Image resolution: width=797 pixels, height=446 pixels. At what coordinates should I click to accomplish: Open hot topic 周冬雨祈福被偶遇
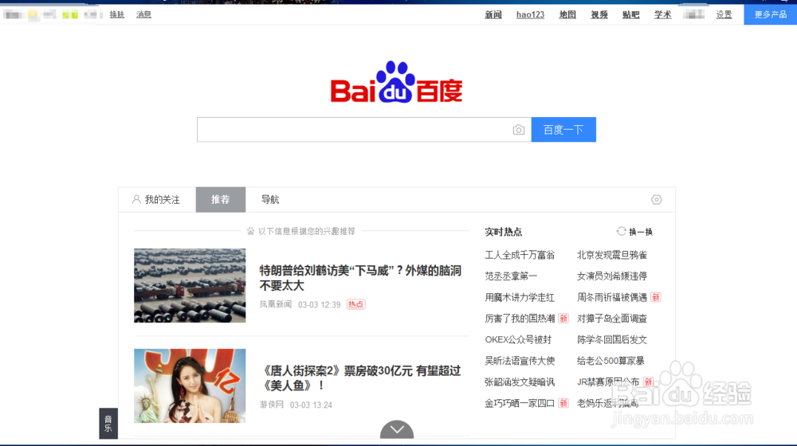tap(612, 298)
